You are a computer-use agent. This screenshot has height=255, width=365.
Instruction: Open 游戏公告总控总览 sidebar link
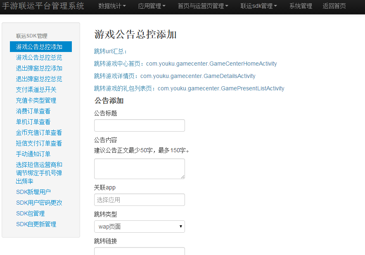[39, 57]
